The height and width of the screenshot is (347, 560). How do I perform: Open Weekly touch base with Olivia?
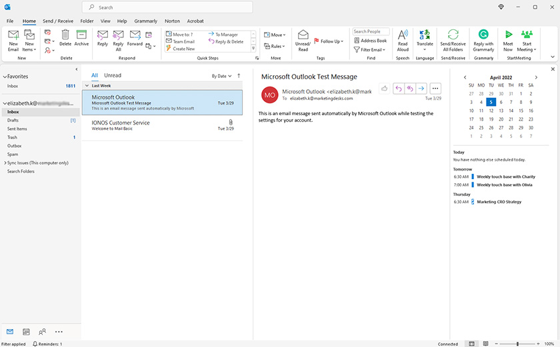tap(504, 184)
